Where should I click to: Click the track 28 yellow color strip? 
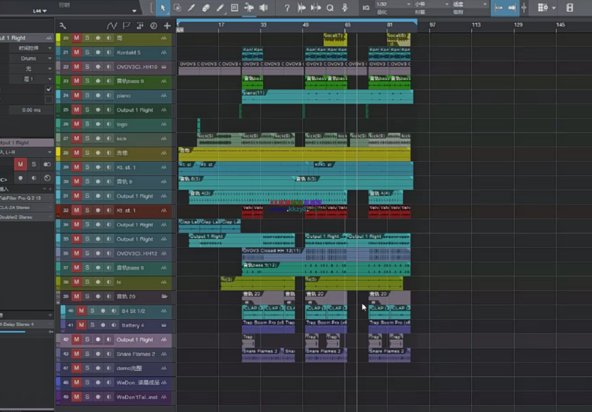point(58,153)
